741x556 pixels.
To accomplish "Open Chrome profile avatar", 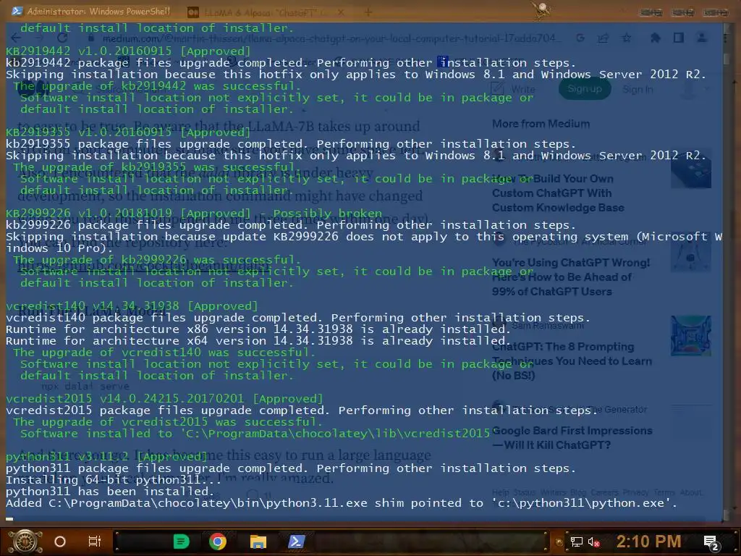I will click(x=702, y=38).
